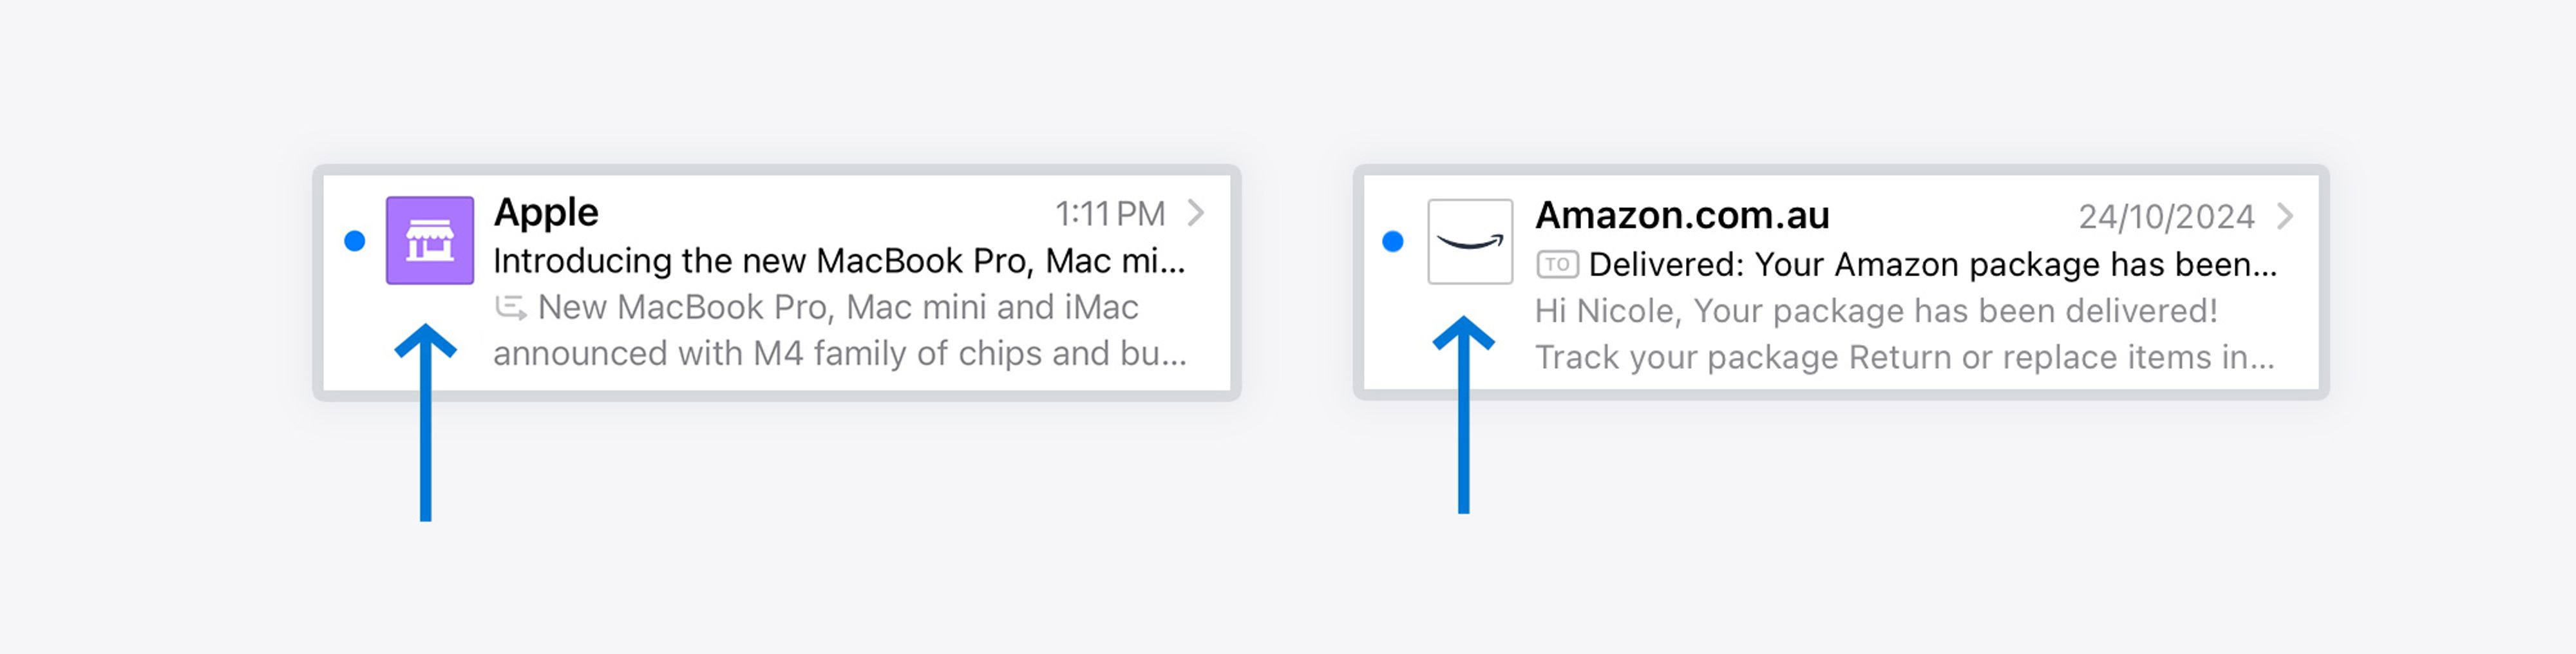2576x654 pixels.
Task: Click the date "24/10/2024"
Action: [x=2166, y=217]
